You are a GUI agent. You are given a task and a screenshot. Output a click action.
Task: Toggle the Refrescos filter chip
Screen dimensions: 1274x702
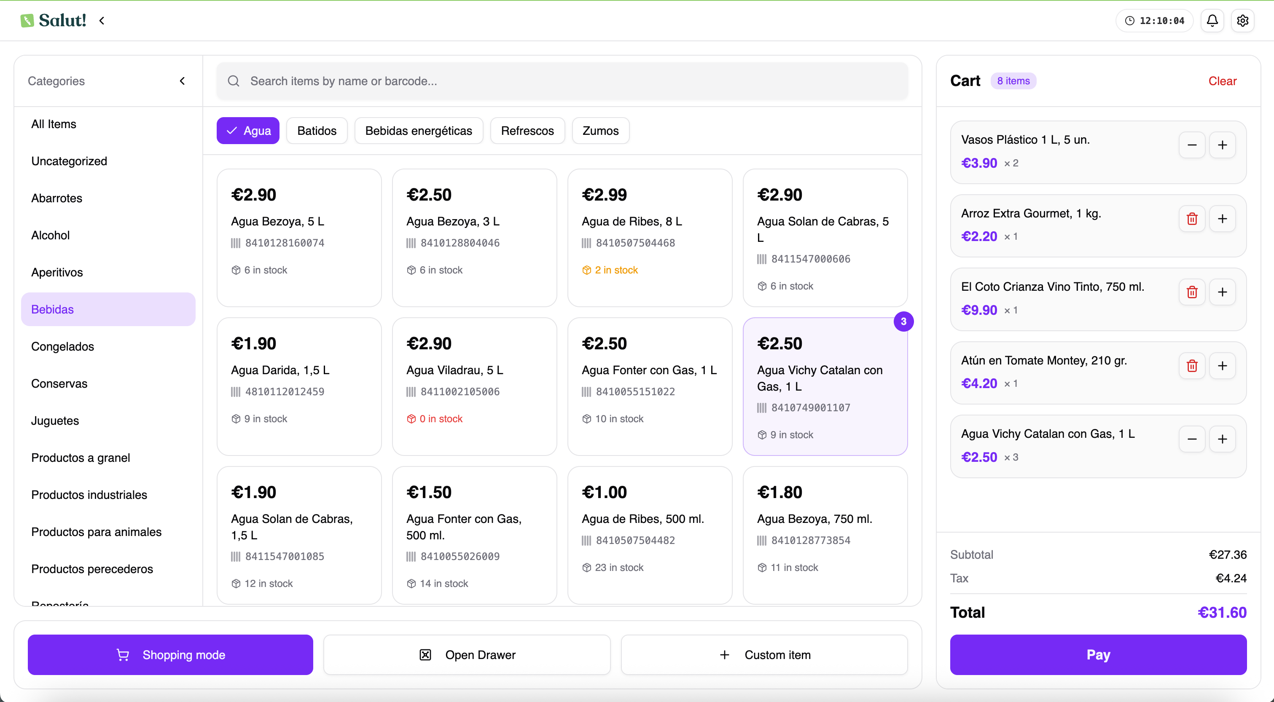(527, 131)
